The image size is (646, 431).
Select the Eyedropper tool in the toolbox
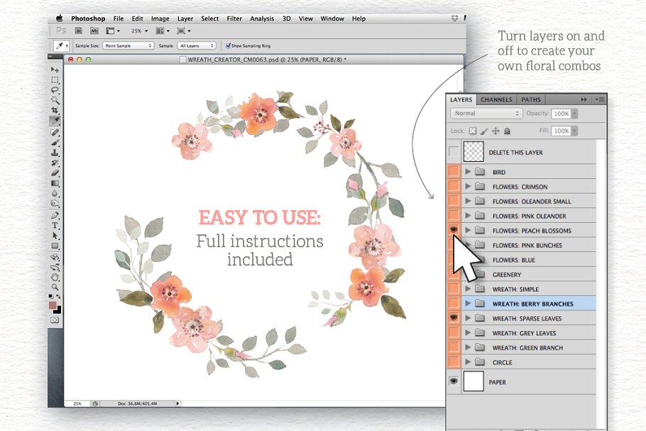tap(55, 121)
